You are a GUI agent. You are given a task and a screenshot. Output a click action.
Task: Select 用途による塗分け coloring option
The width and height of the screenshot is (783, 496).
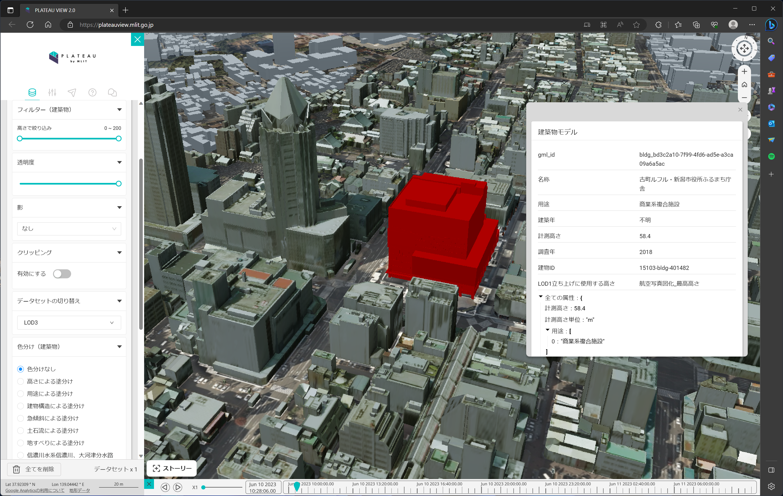pyautogui.click(x=21, y=394)
